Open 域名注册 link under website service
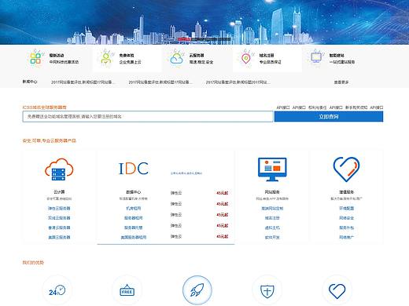Screen dimensions: 409x306 [x=272, y=218]
